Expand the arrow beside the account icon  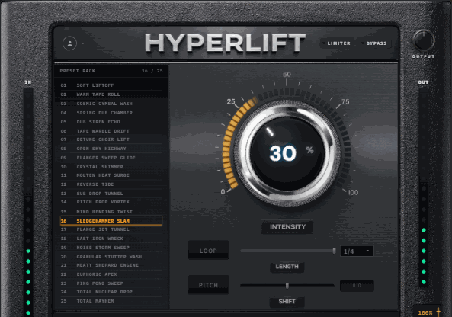(x=83, y=43)
